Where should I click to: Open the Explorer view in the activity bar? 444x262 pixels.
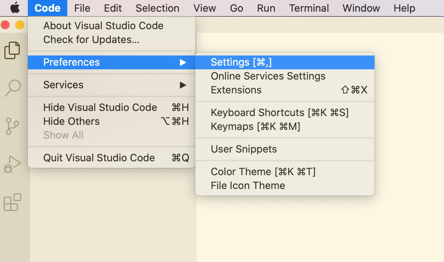coord(12,50)
